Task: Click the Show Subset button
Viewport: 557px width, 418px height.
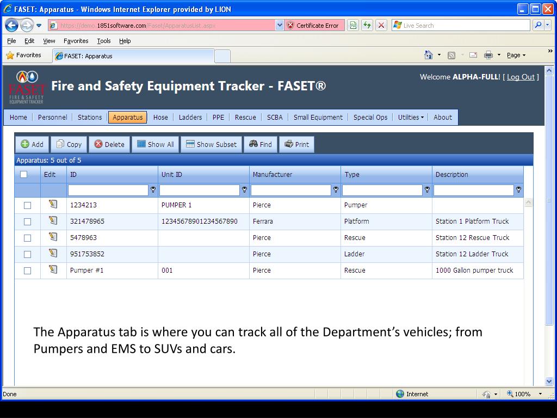Action: pos(211,144)
